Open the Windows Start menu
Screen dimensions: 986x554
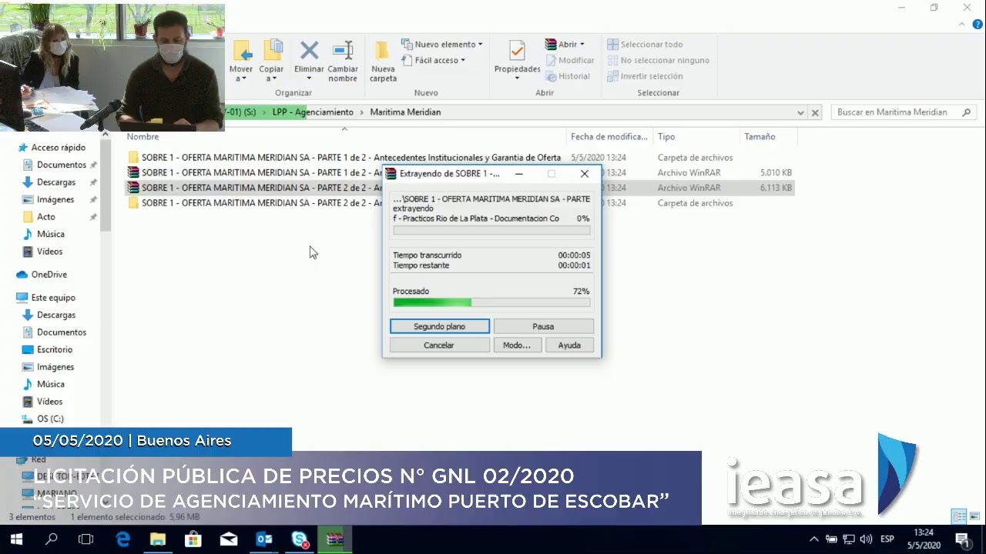(16, 539)
